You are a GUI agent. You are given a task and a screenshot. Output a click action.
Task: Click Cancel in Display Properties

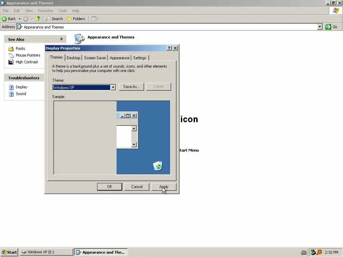click(137, 187)
